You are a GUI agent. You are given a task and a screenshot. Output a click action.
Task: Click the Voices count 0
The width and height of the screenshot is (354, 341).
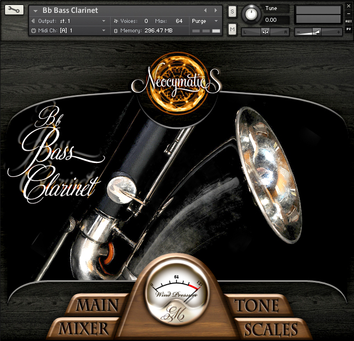point(146,21)
